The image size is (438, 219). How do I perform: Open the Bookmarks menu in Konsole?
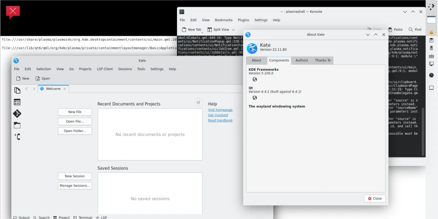click(224, 20)
